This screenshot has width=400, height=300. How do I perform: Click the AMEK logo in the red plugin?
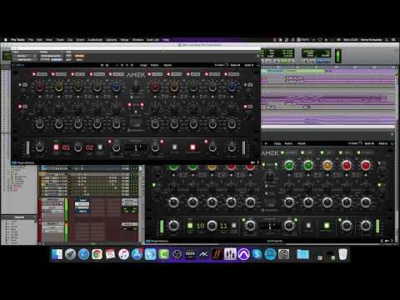point(136,75)
